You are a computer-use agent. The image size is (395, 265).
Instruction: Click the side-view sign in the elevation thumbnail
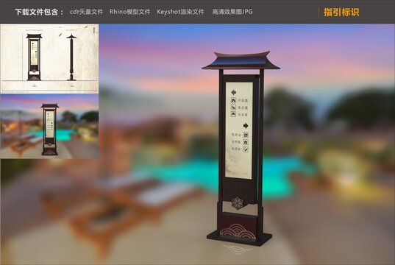71,57
